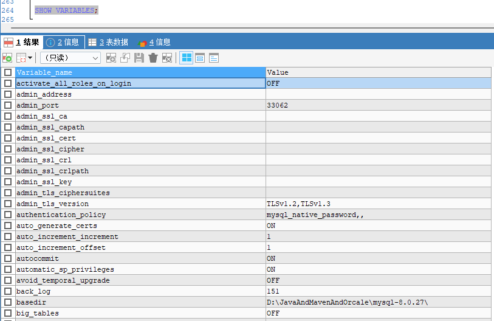Open the 4 信息 tab
The height and width of the screenshot is (321, 494).
tap(154, 43)
